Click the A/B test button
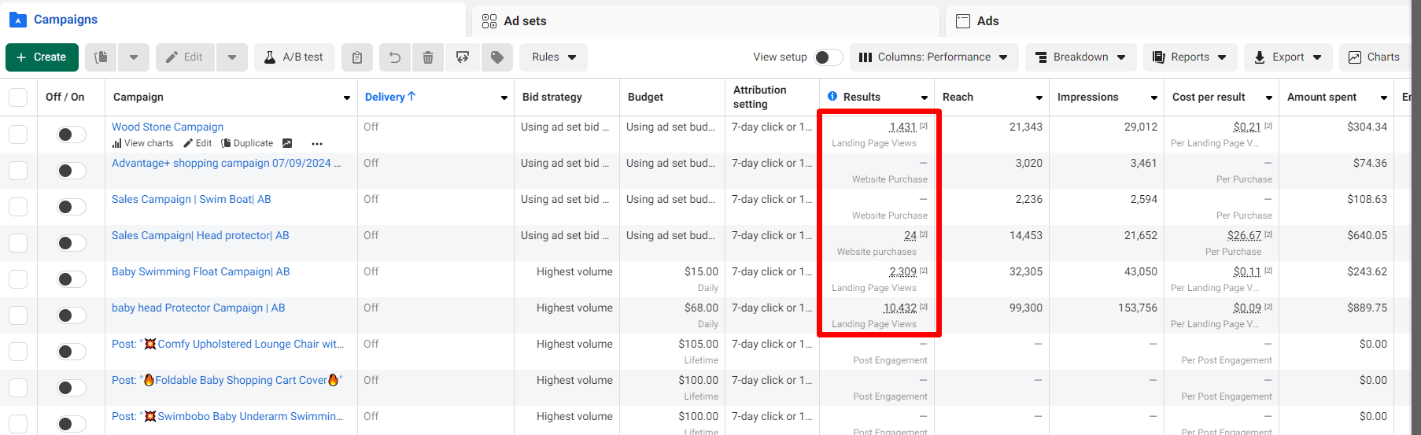 pyautogui.click(x=294, y=57)
